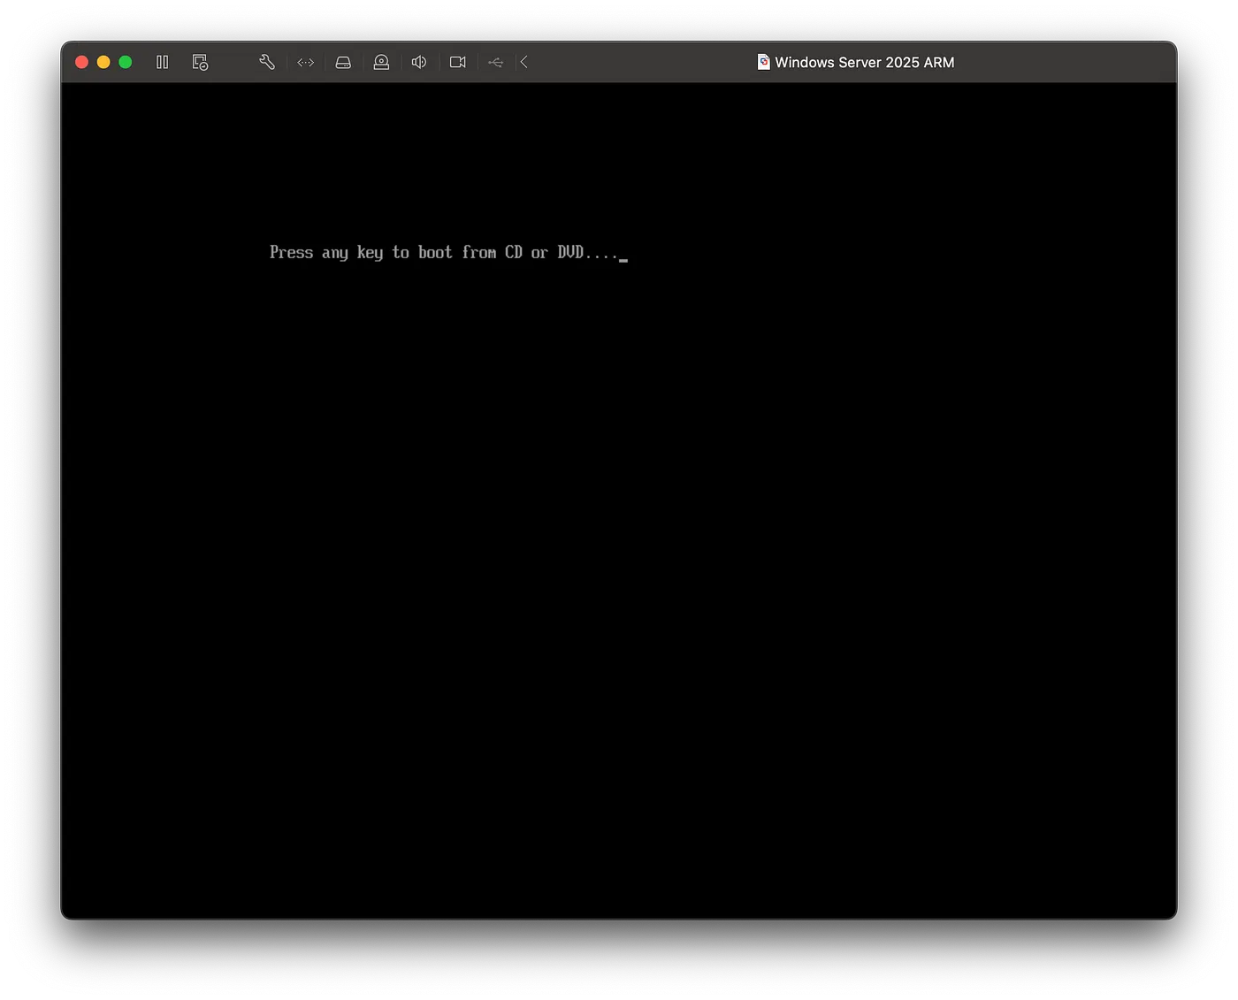Click the document icon beside the window title
This screenshot has height=1000, width=1238.
(762, 62)
